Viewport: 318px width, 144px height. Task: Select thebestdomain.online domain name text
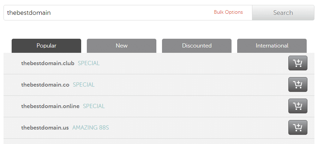(x=50, y=106)
